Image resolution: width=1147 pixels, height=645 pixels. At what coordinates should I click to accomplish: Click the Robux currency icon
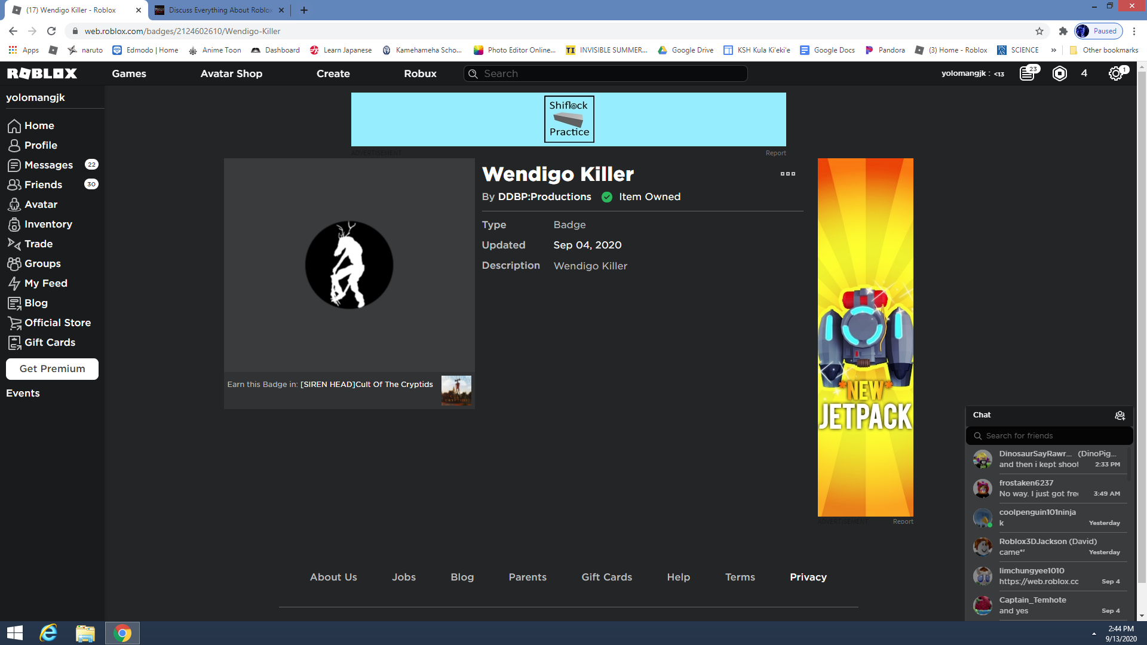tap(1060, 73)
